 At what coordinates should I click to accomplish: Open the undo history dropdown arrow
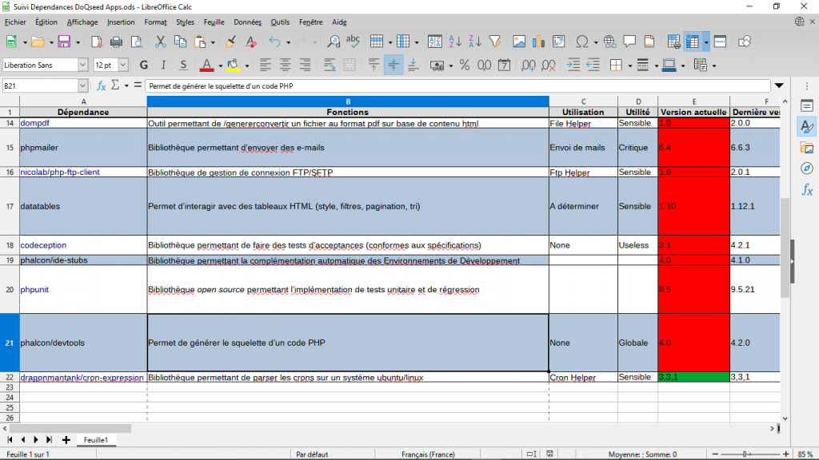coord(288,42)
